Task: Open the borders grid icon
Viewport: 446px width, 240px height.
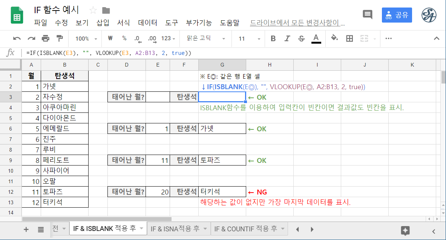Action: 349,38
